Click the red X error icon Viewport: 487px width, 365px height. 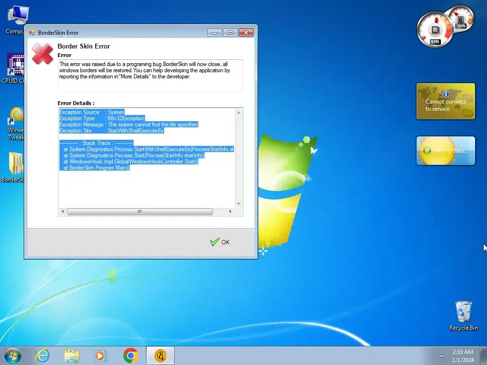point(42,54)
